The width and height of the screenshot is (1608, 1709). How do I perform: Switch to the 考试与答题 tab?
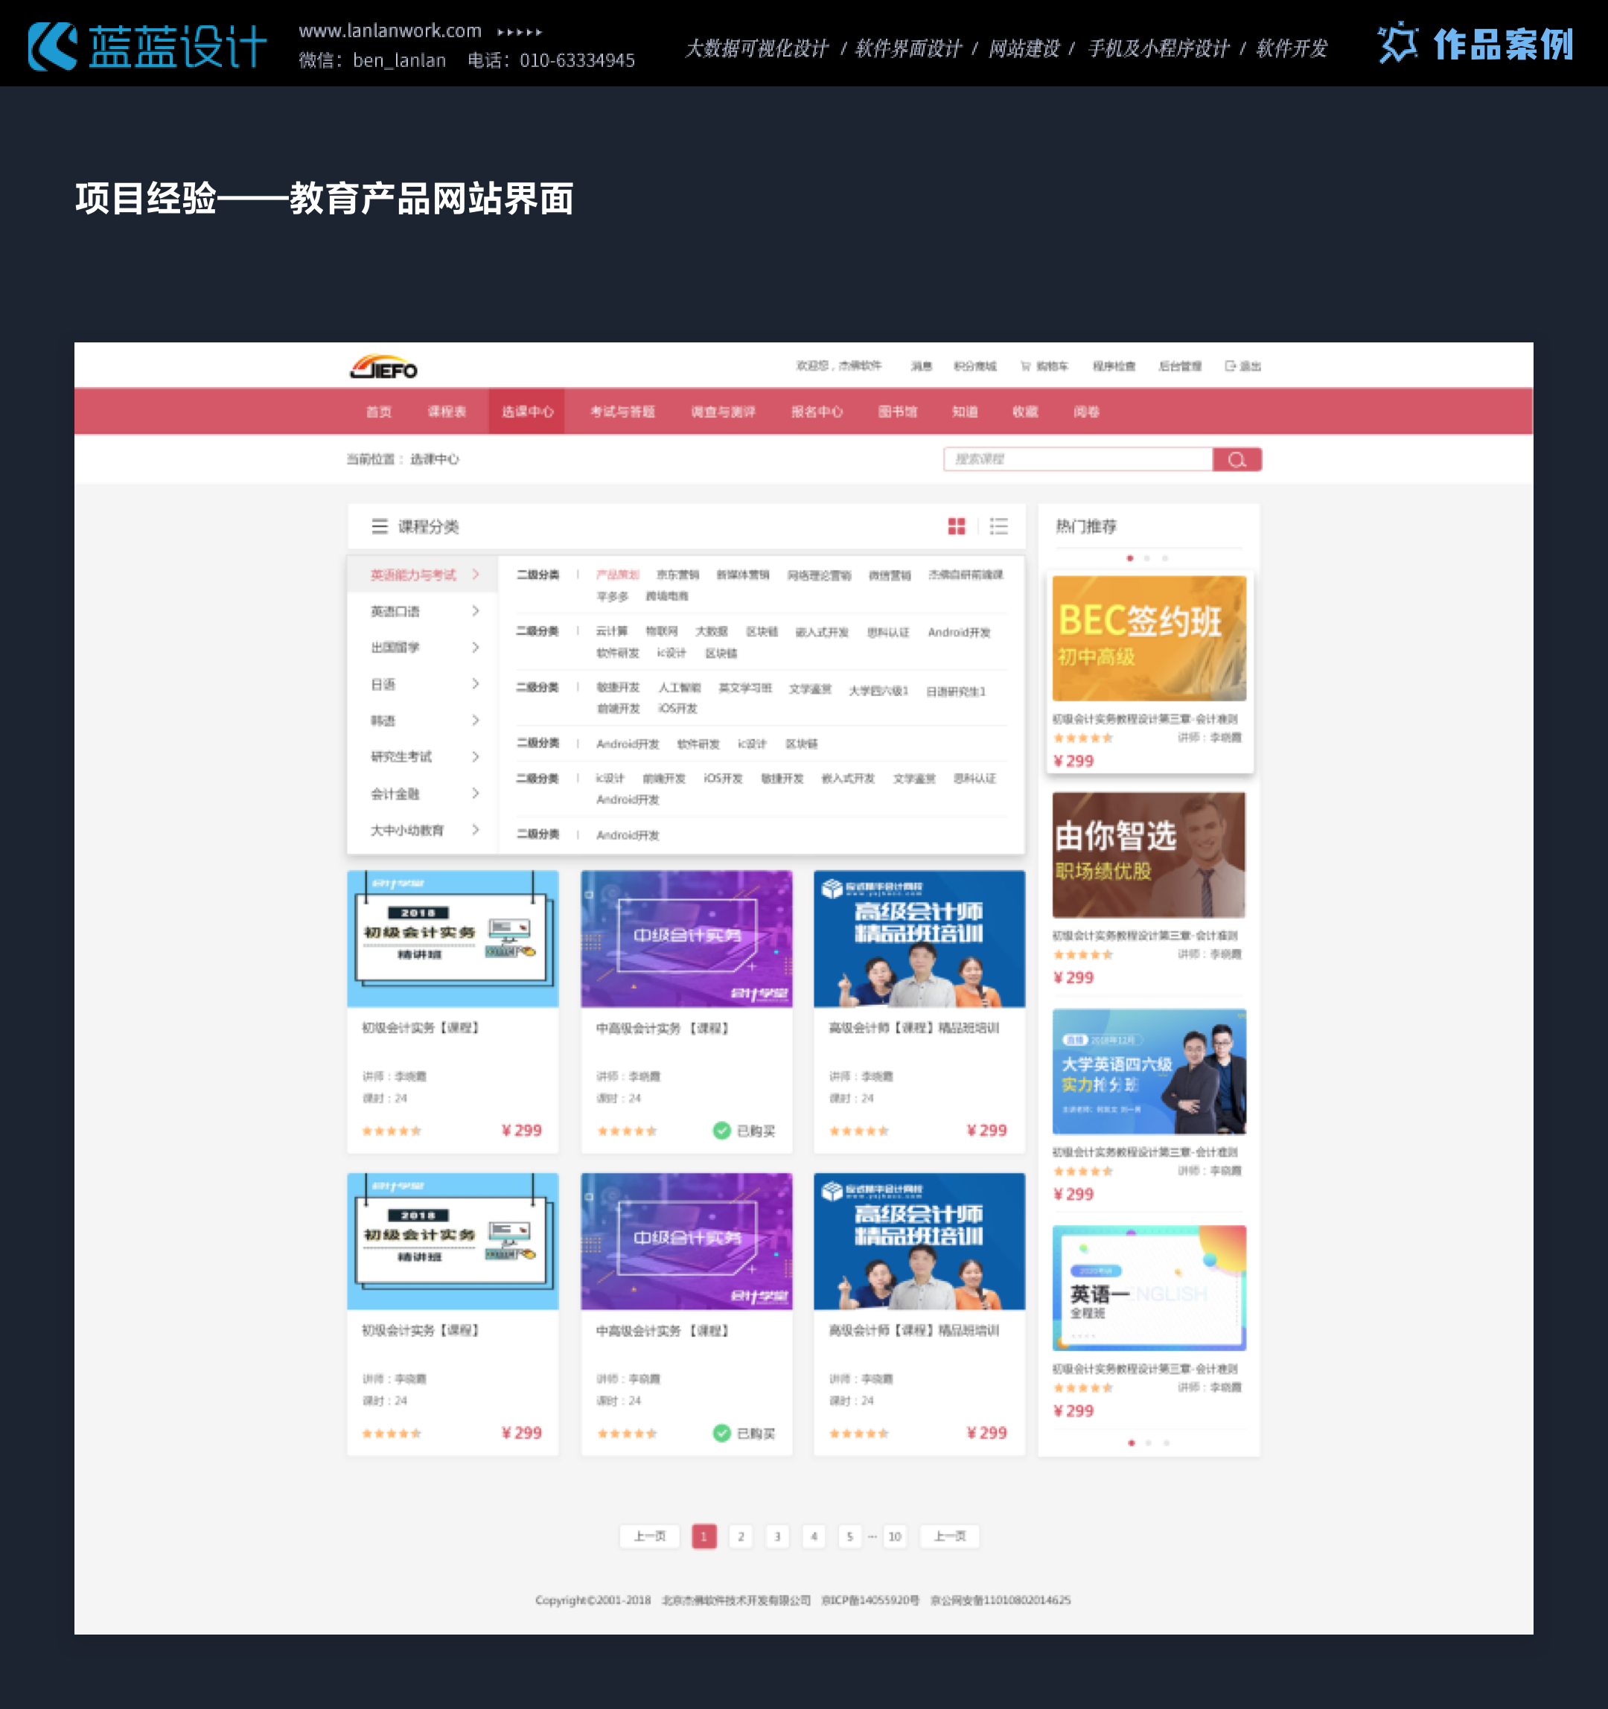[x=622, y=412]
